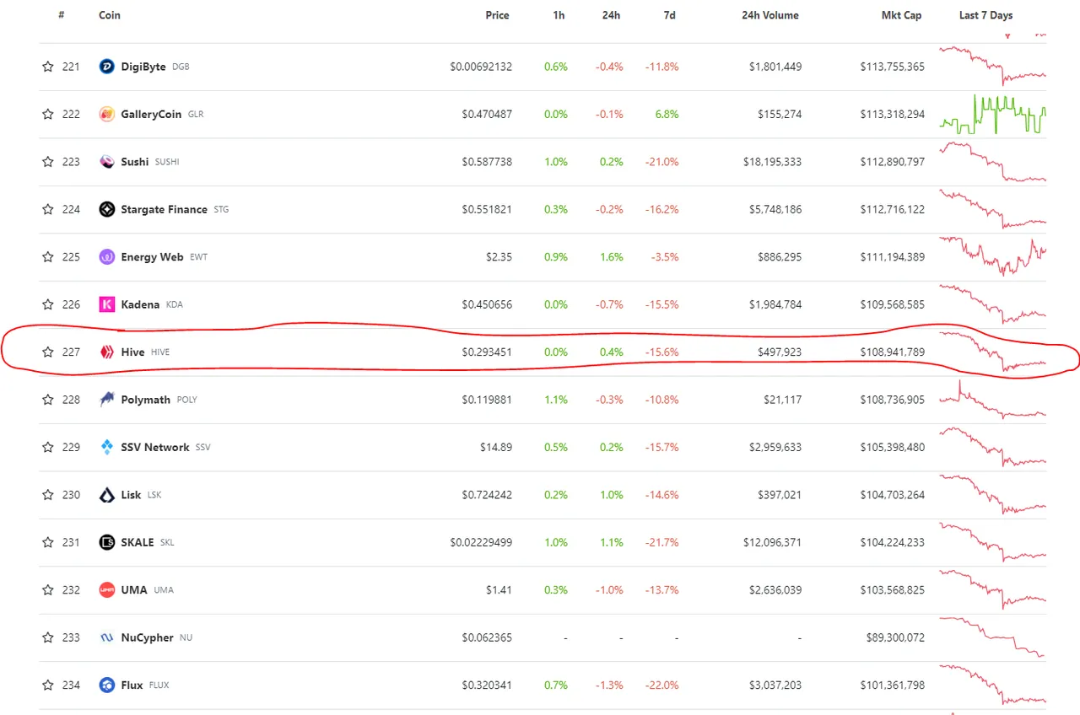The image size is (1080, 715).
Task: Sort table by Price column header
Action: tap(497, 15)
